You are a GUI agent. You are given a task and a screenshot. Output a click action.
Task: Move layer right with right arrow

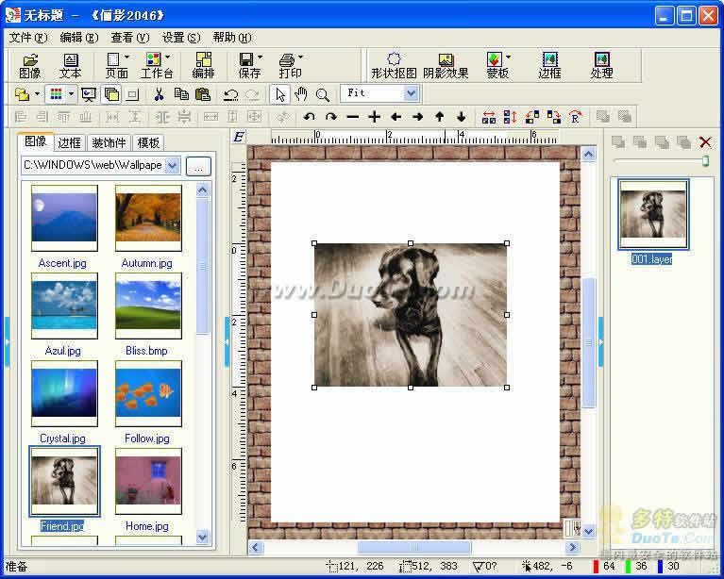[417, 117]
